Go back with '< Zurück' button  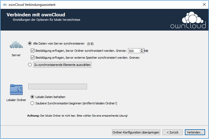pos(172,132)
